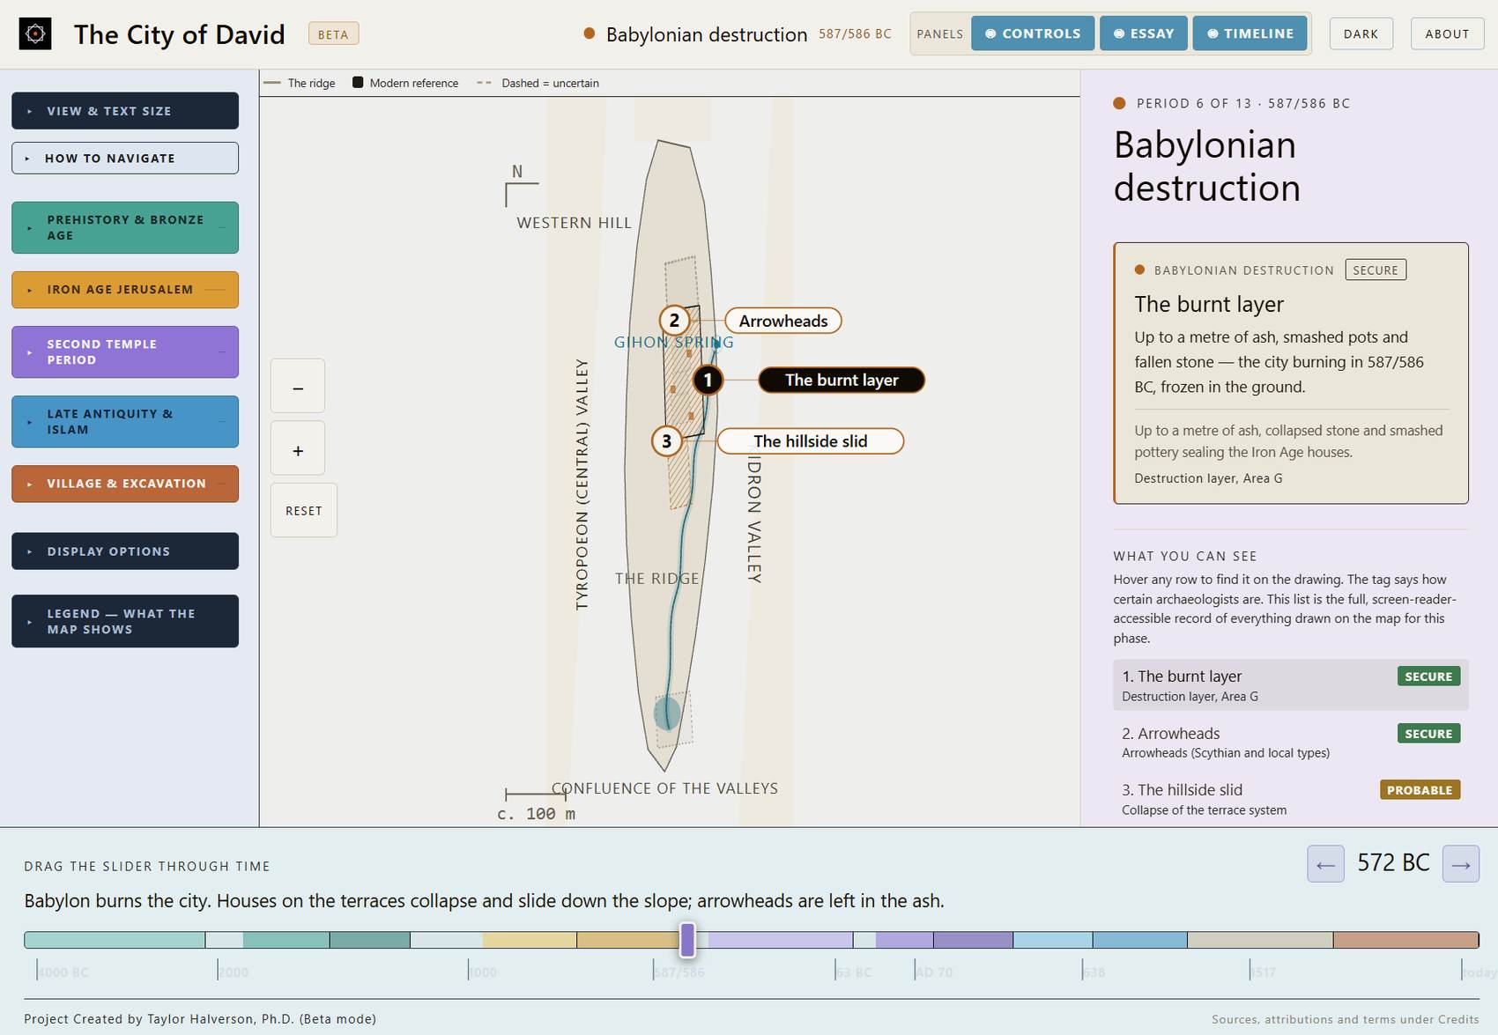Expand Legend — What the Map Shows
This screenshot has height=1035, width=1498.
pos(125,621)
